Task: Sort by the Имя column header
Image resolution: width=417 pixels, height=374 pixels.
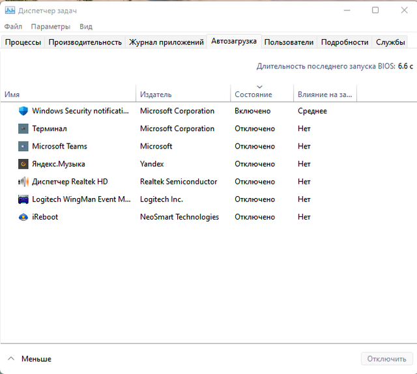Action: coord(68,94)
